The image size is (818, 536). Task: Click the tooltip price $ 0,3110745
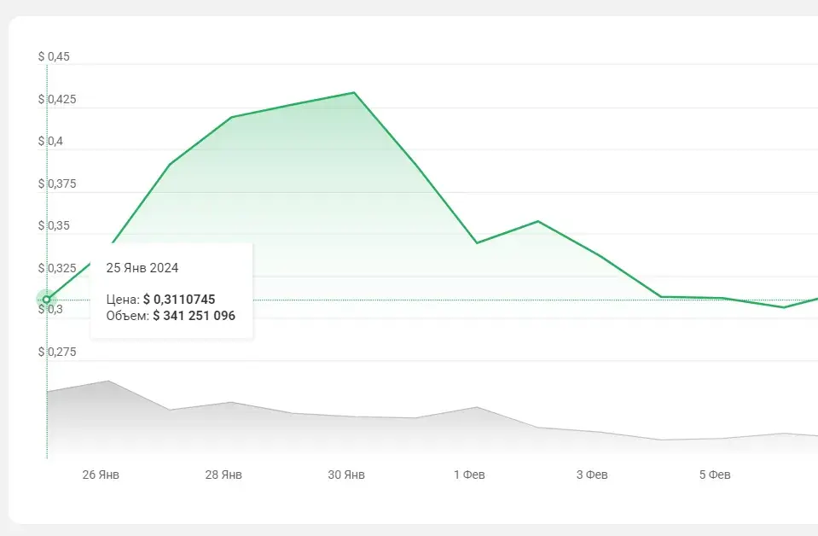coord(179,300)
